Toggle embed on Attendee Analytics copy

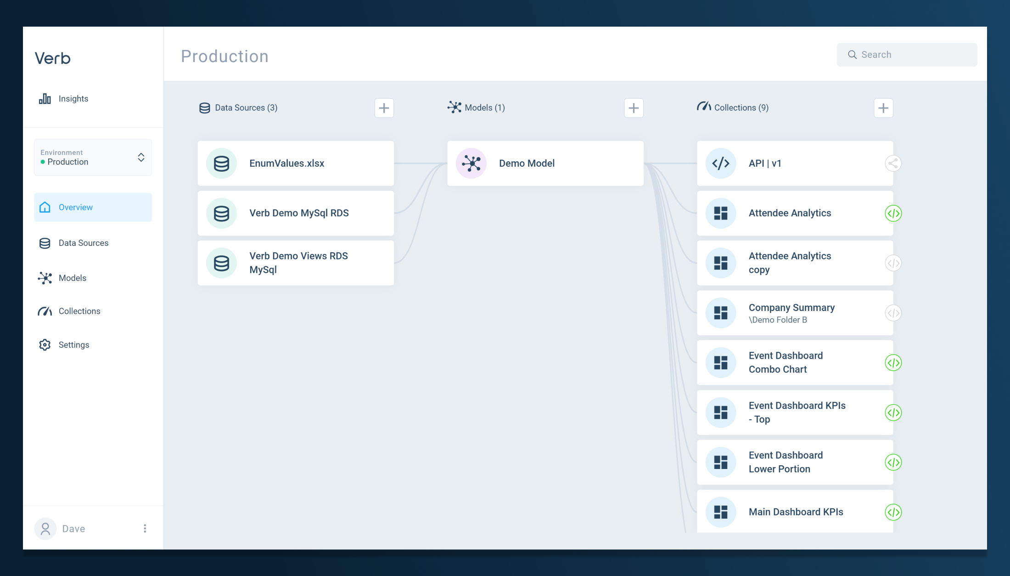pos(893,263)
